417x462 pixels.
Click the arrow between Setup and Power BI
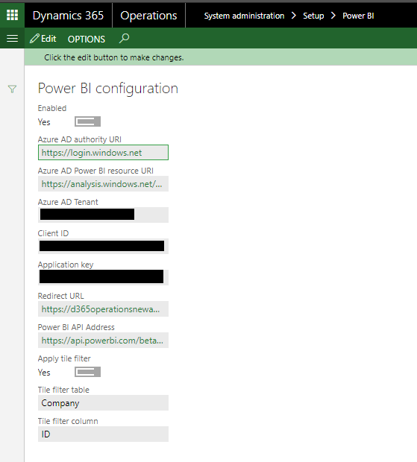point(333,16)
